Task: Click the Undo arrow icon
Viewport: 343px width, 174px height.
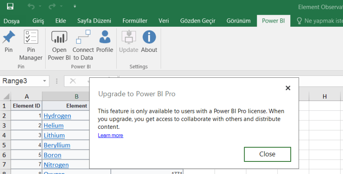Action: click(x=31, y=6)
